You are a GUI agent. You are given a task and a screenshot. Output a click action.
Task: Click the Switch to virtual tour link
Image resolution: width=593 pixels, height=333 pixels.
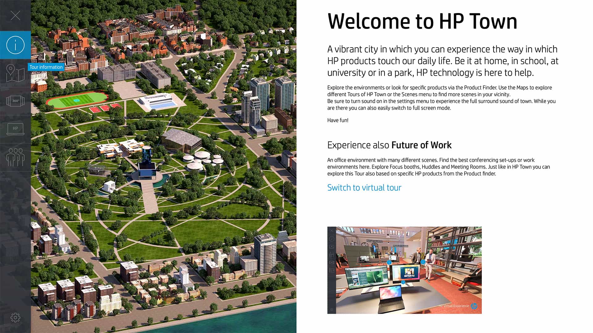coord(364,187)
